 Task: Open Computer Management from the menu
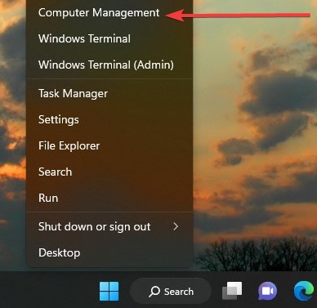109,13
